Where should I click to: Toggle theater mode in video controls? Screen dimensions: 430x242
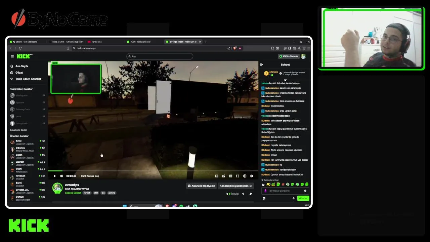230,176
